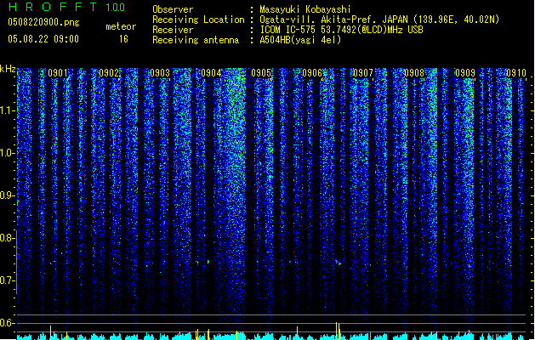Select the ICOM IC-575 53.7492 MHz receiver text
535x340 pixels.
click(x=341, y=30)
